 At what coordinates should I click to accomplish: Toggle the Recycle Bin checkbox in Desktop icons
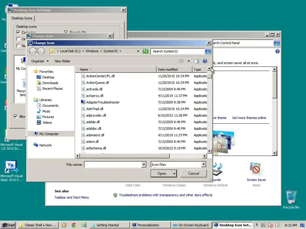pos(66,32)
